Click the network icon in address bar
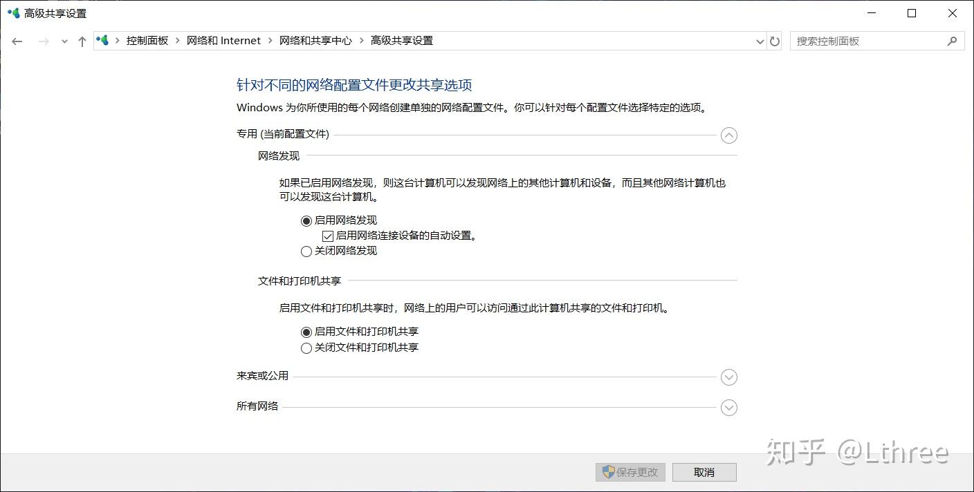The height and width of the screenshot is (492, 974). 103,40
